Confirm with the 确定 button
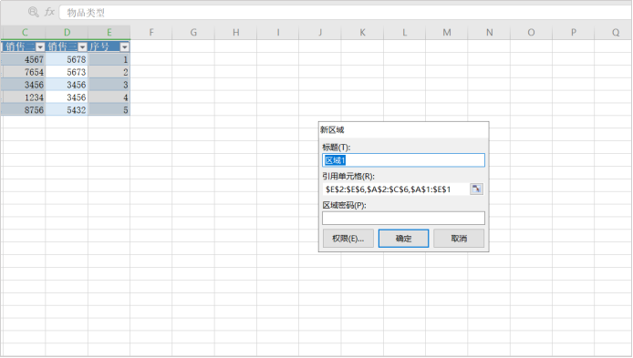Viewport: 633px width, 358px height. pos(403,239)
